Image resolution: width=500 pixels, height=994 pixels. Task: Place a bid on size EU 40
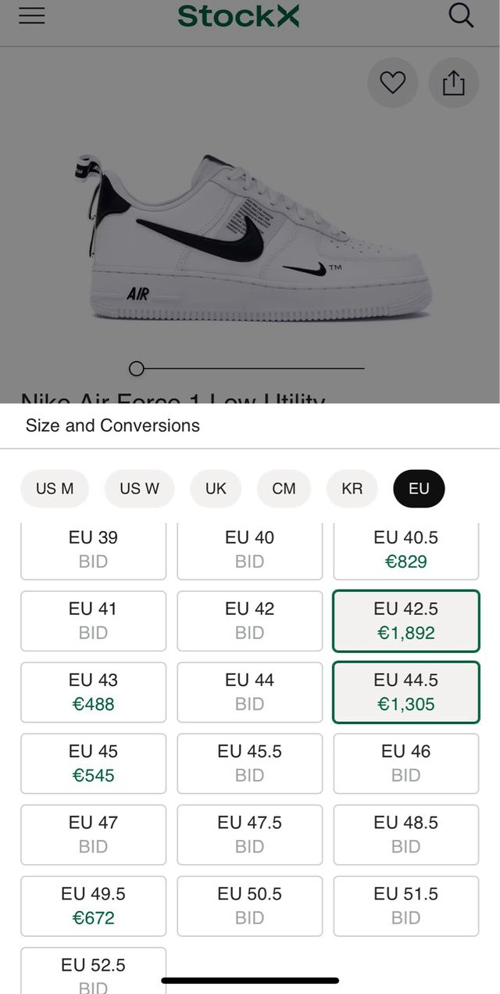(249, 549)
